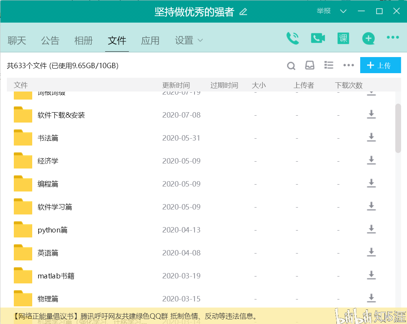Image resolution: width=407 pixels, height=324 pixels.
Task: Open the 编程篇 folder name
Action: 48,184
